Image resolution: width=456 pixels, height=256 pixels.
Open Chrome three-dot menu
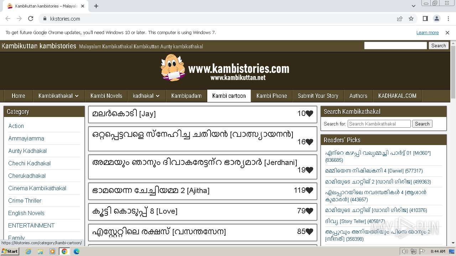[x=448, y=18]
